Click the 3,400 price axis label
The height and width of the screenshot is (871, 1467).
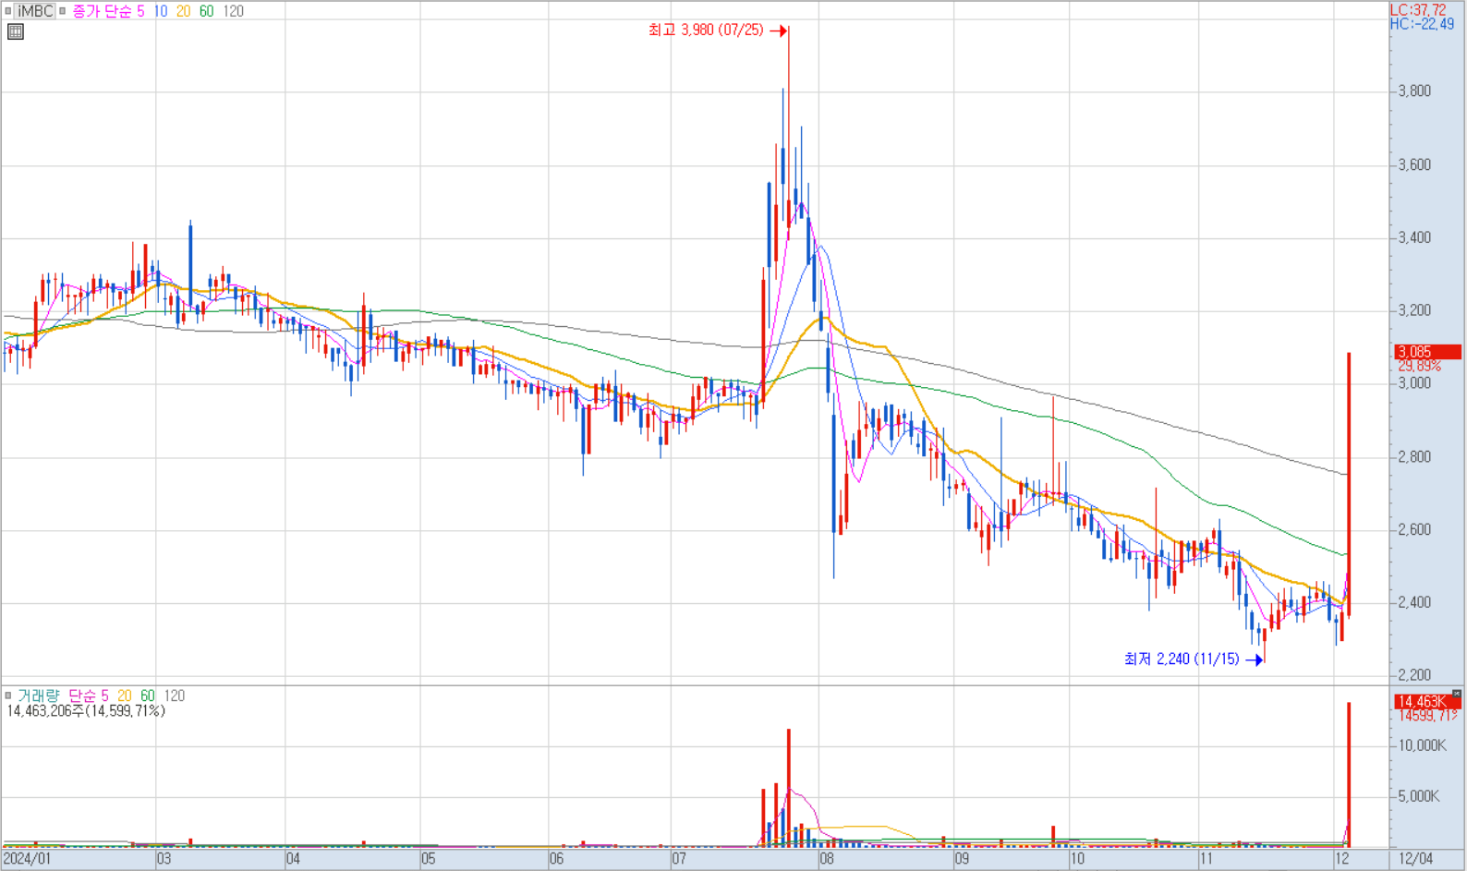coord(1414,237)
